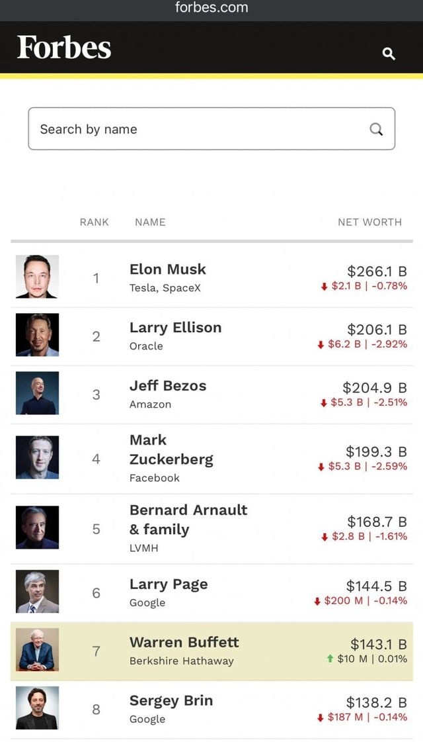The image size is (423, 742).
Task: Open search via header magnifier icon
Action: coord(389,54)
